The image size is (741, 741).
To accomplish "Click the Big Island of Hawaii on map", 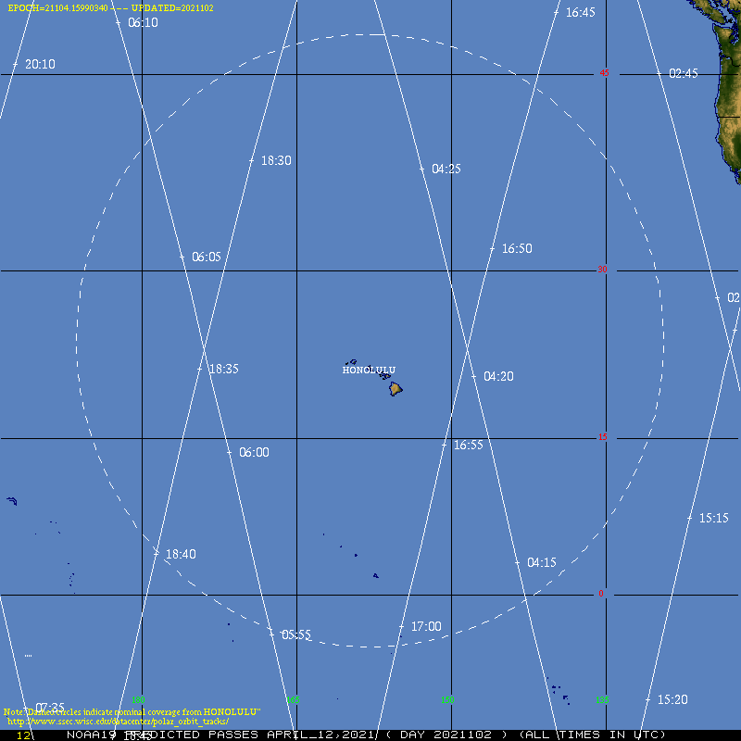I will (396, 389).
